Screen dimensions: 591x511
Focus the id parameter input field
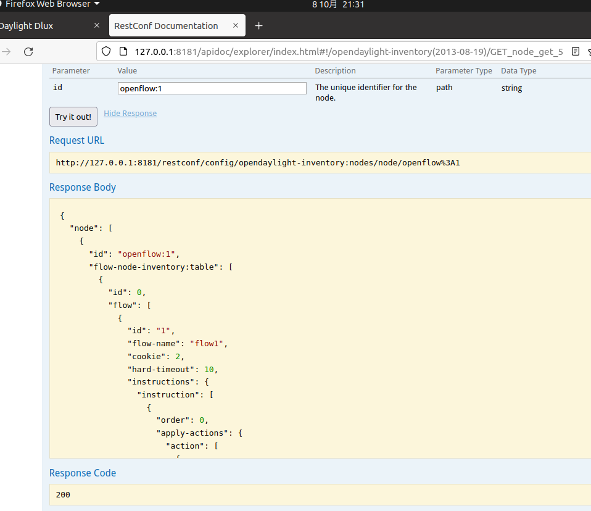(212, 88)
